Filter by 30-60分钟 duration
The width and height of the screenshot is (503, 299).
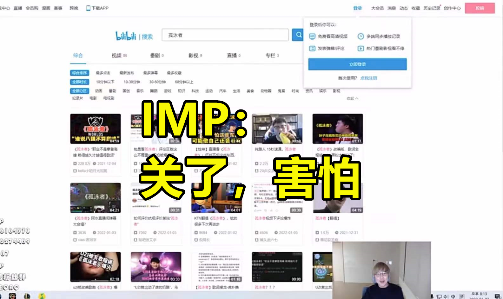click(x=157, y=82)
